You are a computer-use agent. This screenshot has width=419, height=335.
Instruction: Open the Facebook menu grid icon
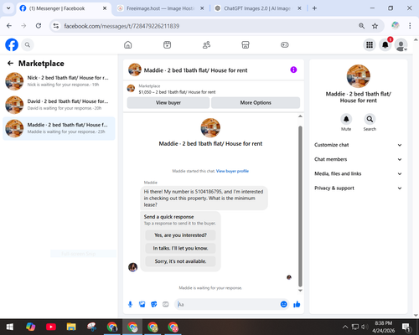(x=370, y=44)
